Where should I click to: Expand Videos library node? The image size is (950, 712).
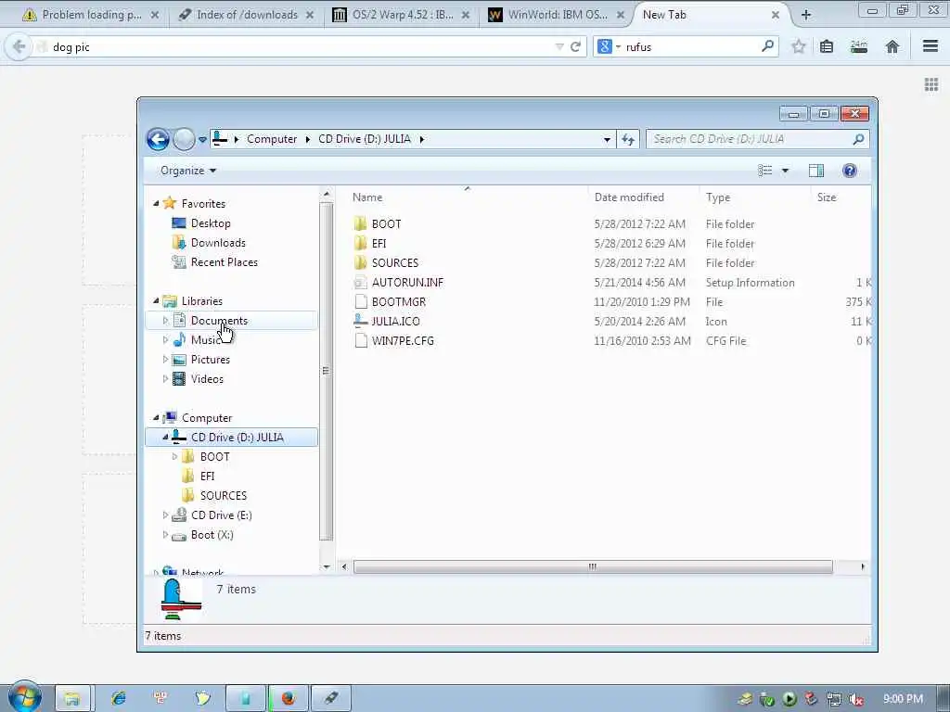point(165,379)
